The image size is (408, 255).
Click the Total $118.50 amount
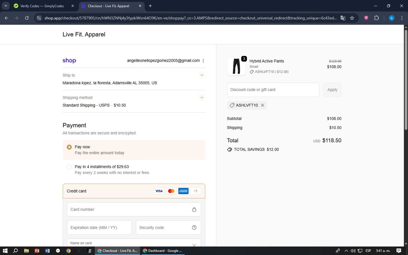point(332,141)
